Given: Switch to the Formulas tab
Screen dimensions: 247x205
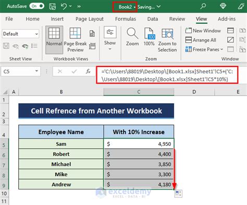Looking at the screenshot, I should pyautogui.click(x=126, y=19).
